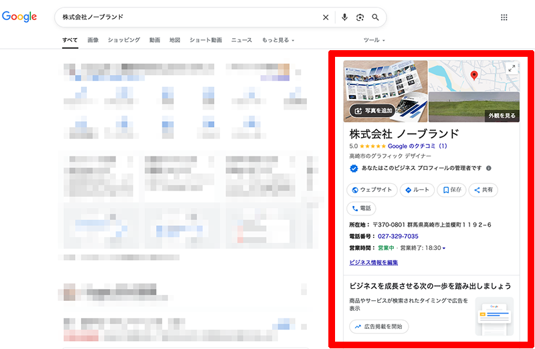Click the blue verified badge icon
The image size is (535, 349).
(354, 168)
